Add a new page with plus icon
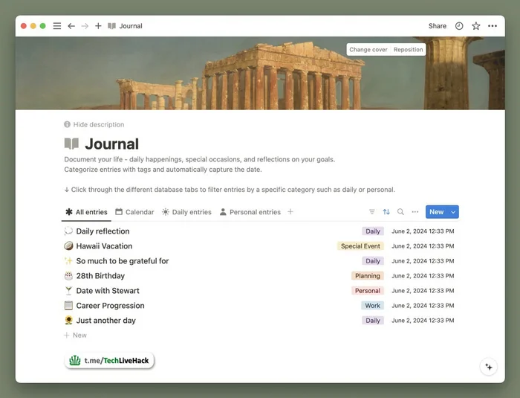520x398 pixels. 98,26
